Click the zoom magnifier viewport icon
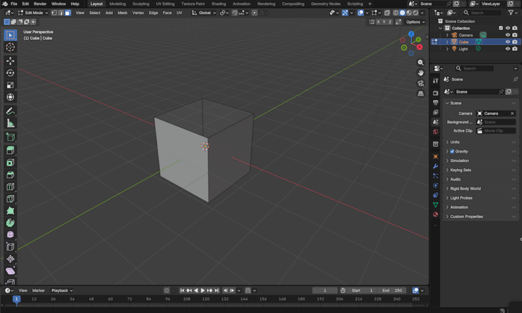The width and height of the screenshot is (522, 313). tap(421, 62)
